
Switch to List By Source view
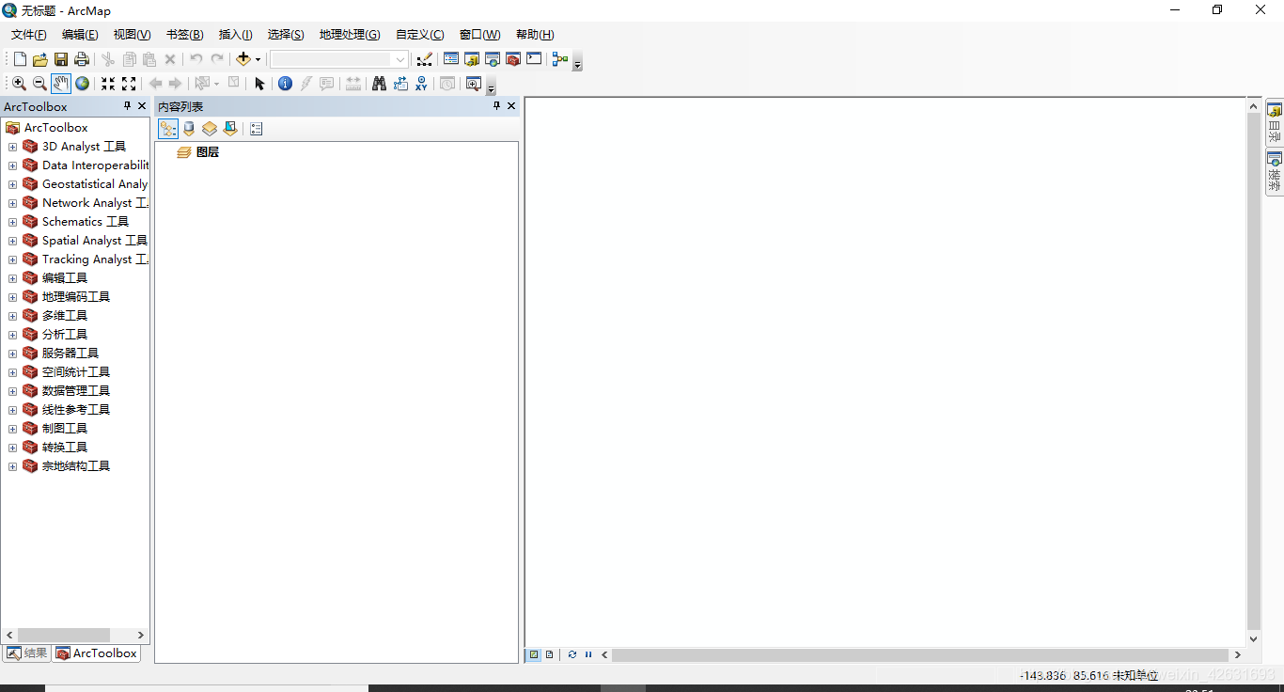pos(189,129)
